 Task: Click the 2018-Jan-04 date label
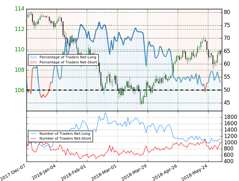pos(44,172)
